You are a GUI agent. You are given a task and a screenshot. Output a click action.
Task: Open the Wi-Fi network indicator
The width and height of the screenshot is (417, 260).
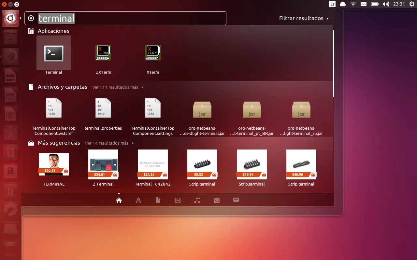point(353,4)
